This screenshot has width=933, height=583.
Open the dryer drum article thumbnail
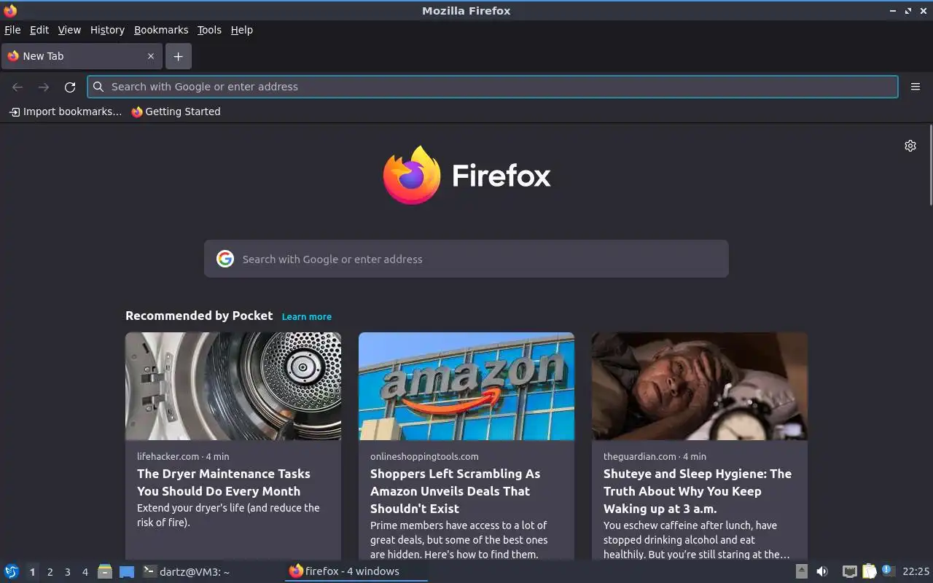[x=233, y=386]
